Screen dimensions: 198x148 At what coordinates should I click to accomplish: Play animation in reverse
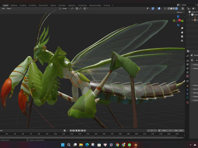76,131
